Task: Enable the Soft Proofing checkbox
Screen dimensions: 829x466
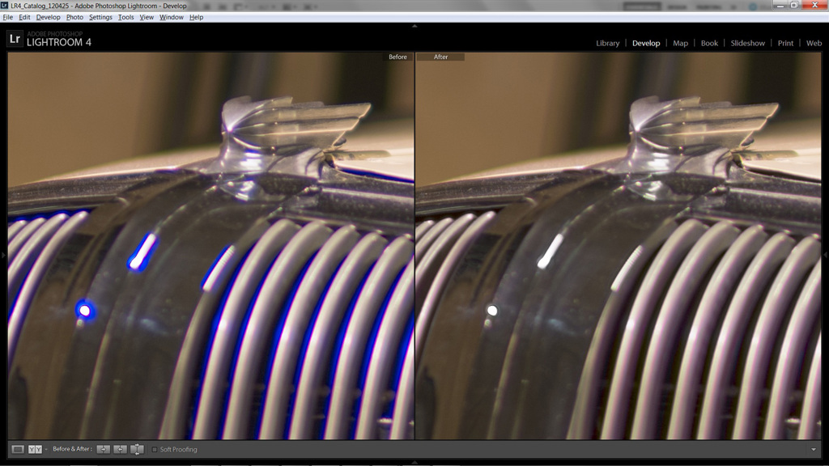Action: point(155,450)
